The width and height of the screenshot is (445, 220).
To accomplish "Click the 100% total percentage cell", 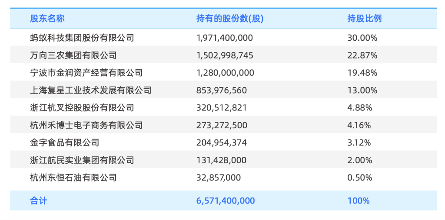I will 358,201.
